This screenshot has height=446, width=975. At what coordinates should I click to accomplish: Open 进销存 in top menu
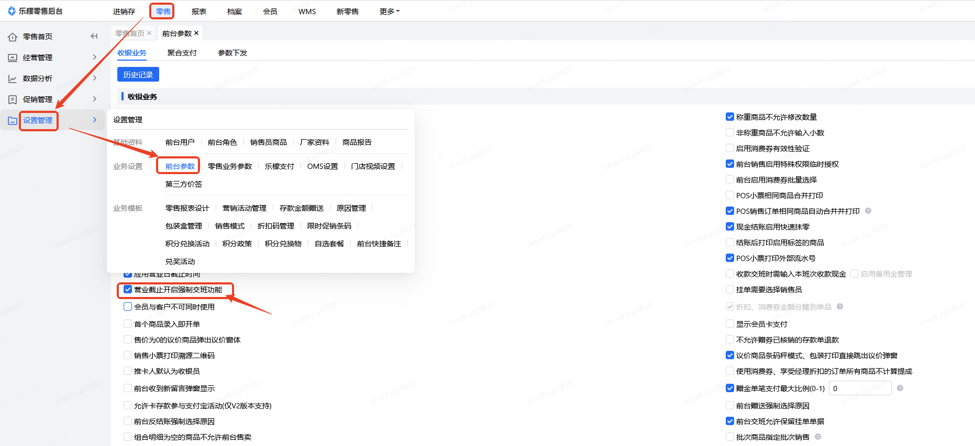124,12
